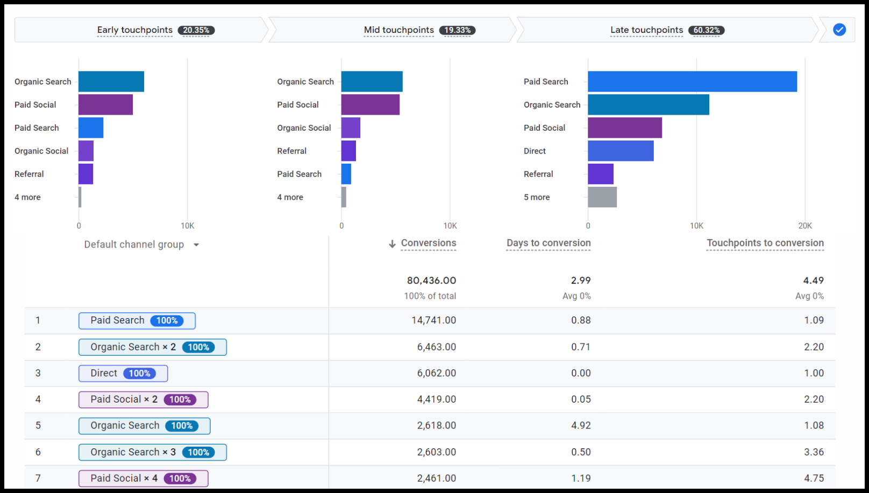Click the gray 5 more bar in Late touchpoints

tap(602, 198)
